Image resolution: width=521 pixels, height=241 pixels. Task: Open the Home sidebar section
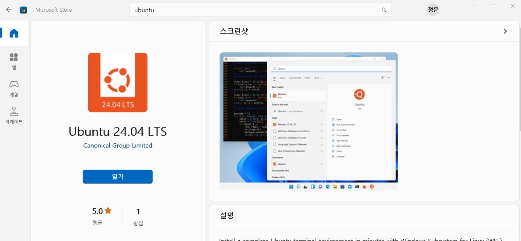[14, 33]
